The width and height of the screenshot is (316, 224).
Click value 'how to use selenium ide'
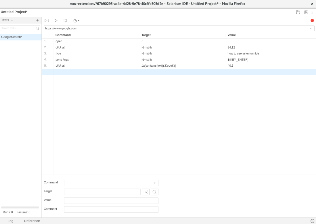tap(243, 53)
